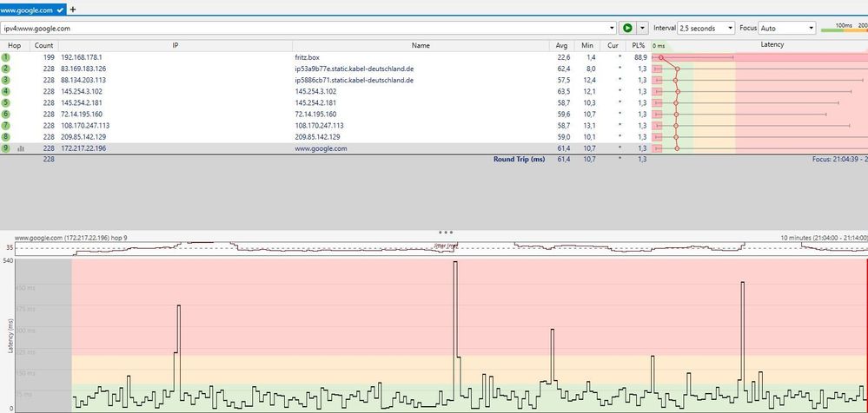868x413 pixels.
Task: Expand the arrow next to the play button
Action: 642,28
